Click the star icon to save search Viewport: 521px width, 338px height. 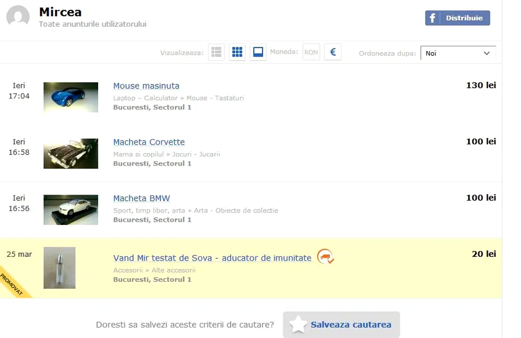(298, 324)
